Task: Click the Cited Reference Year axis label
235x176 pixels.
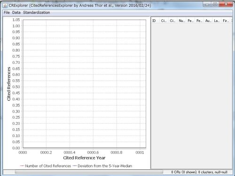Action: tap(84, 158)
